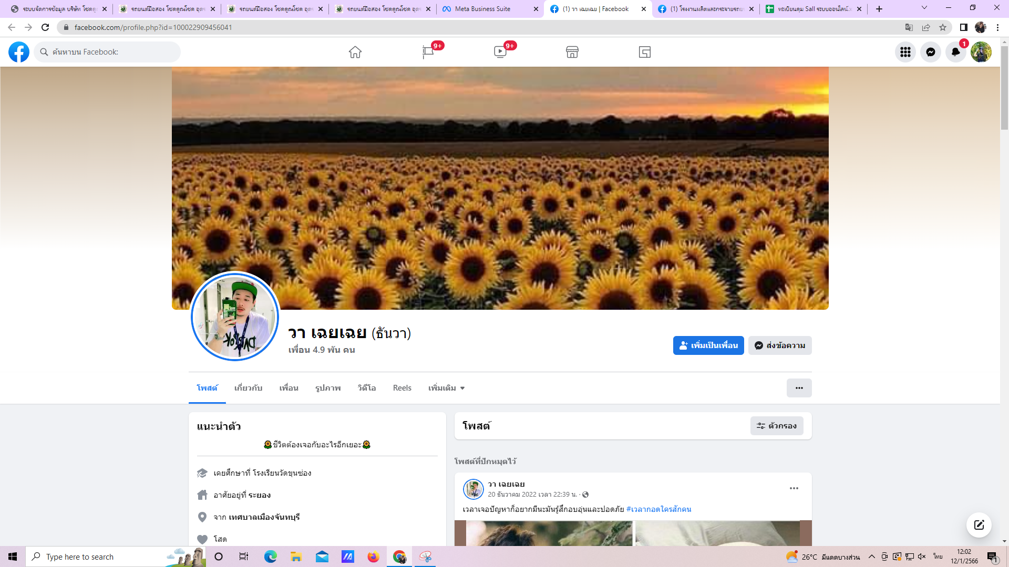Open the ตัวกรอง posts filter button

point(776,426)
